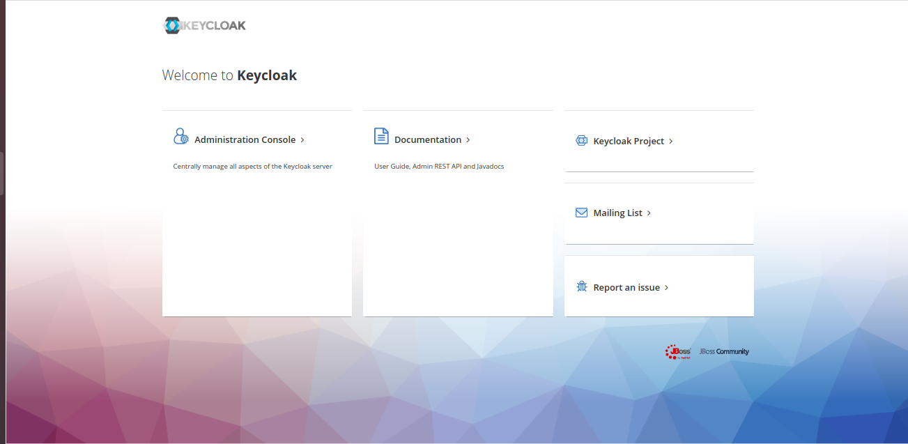Image resolution: width=908 pixels, height=444 pixels.
Task: Open the Report an issue link
Action: (x=626, y=286)
